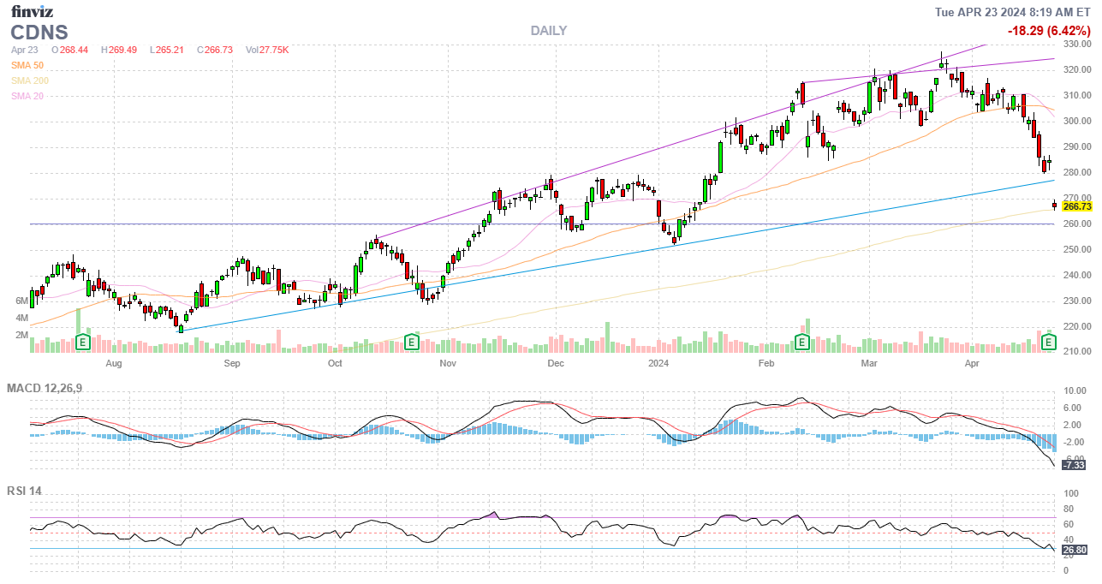Click the Vol 27.75K readout
Screen dimensions: 1102x584
(267, 50)
